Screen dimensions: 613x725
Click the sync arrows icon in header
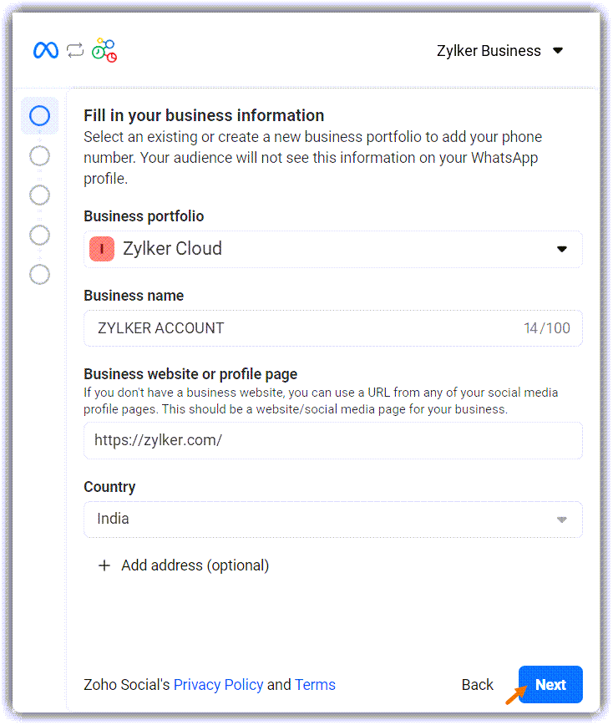[x=75, y=50]
